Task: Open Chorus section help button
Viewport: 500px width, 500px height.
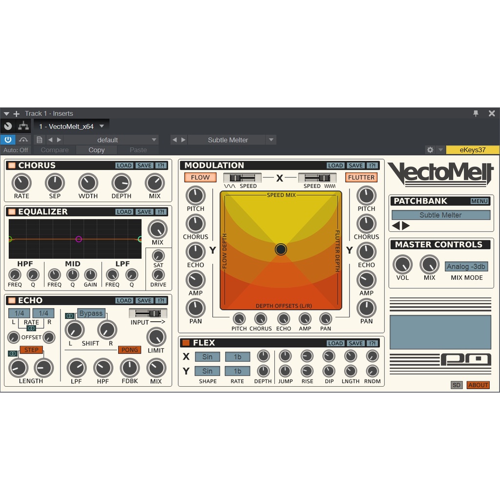Action: 161,166
